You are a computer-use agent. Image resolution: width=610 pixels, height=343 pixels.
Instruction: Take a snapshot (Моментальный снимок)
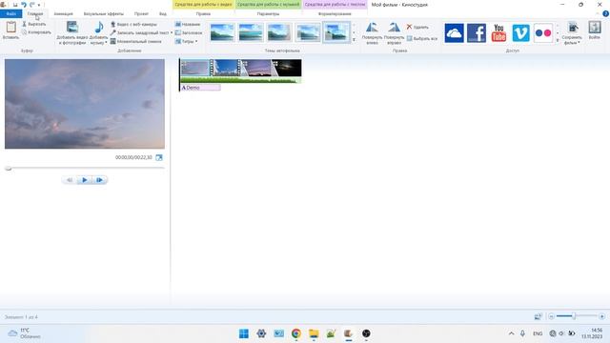(135, 41)
